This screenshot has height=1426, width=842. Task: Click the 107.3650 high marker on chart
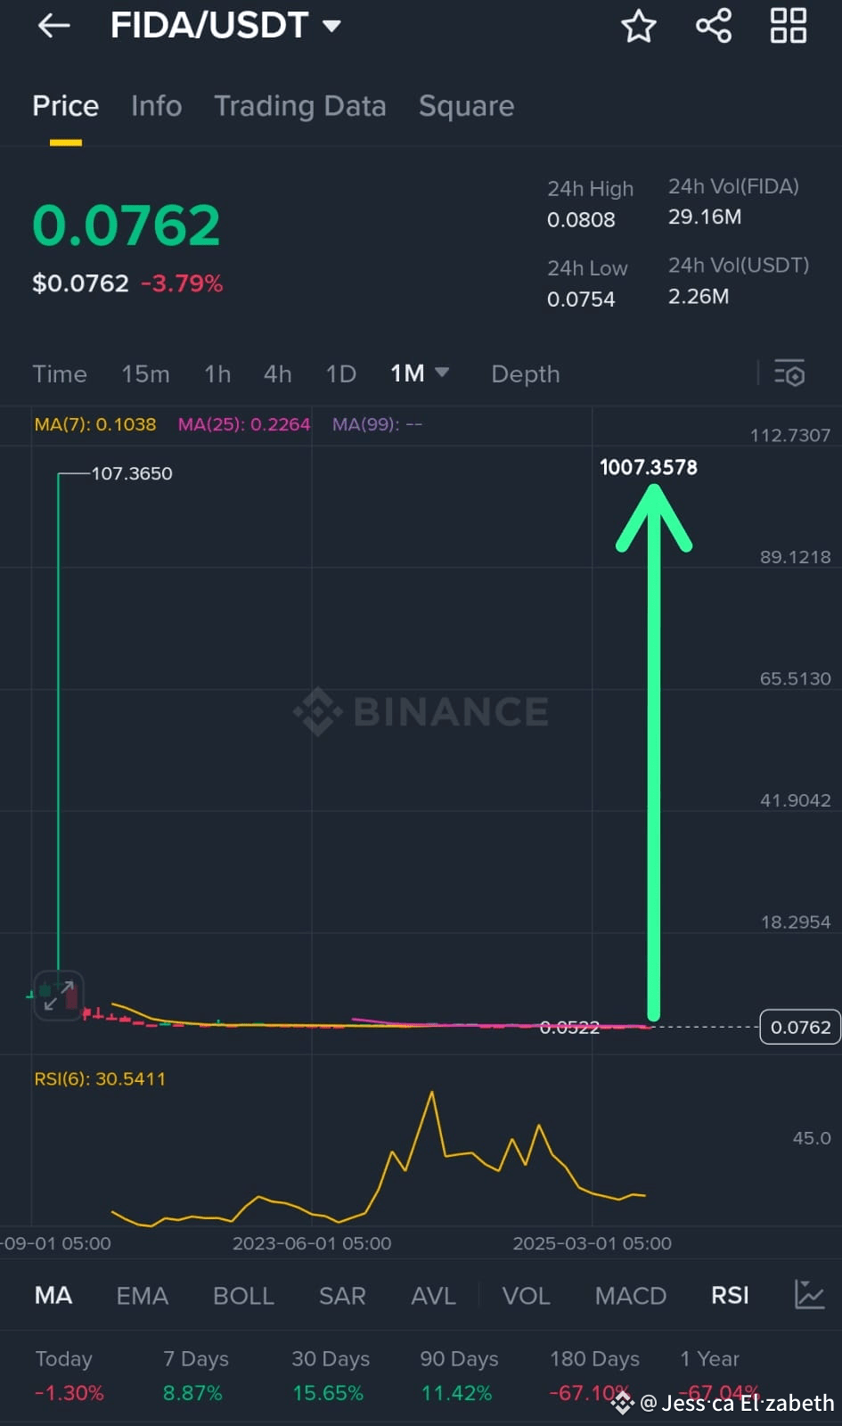point(132,473)
